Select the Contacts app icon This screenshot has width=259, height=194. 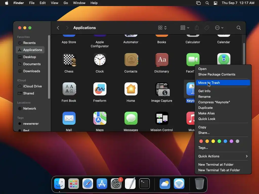click(131, 60)
